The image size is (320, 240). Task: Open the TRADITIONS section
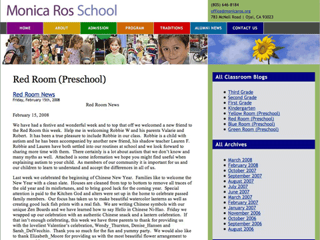coord(172,28)
